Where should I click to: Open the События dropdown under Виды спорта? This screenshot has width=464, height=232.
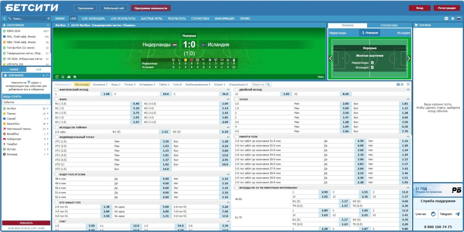26,102
